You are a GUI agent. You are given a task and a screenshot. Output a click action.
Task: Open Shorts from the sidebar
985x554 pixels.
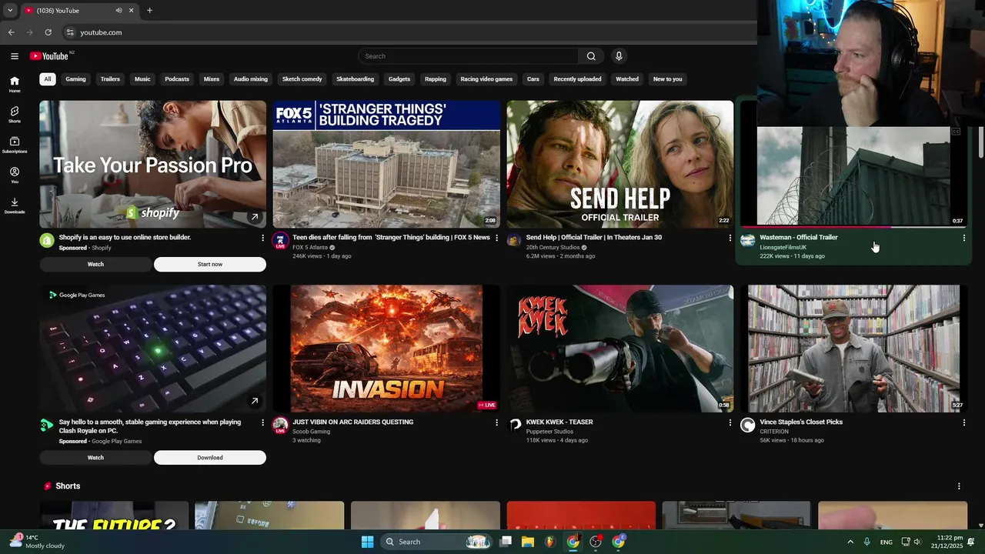point(15,115)
